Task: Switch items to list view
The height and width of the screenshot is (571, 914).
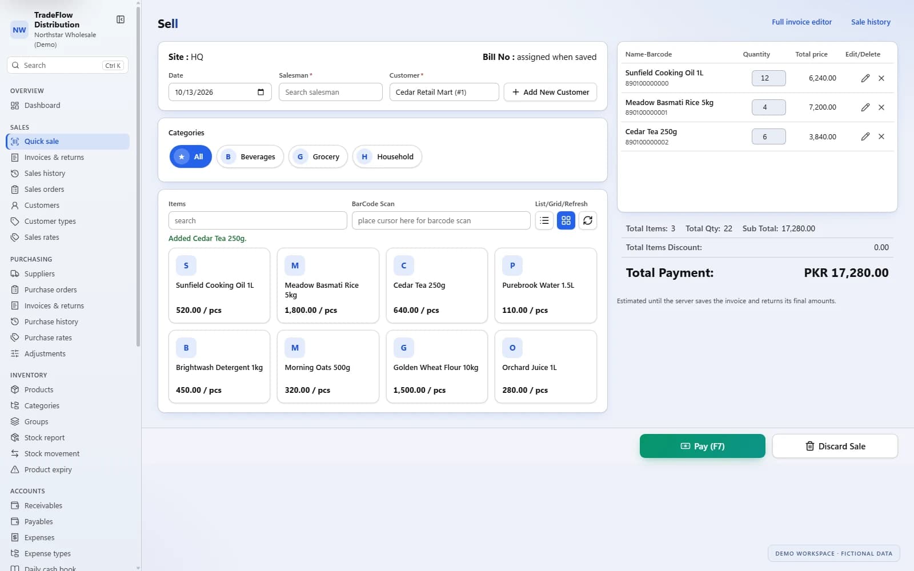Action: tap(544, 220)
